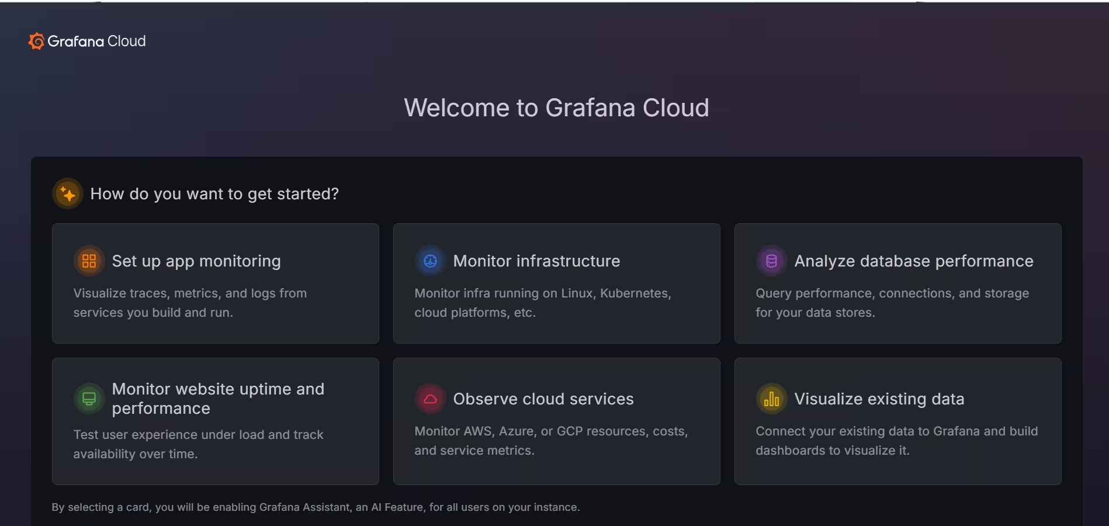Click the 'Welcome to Grafana Cloud' heading
The height and width of the screenshot is (526, 1109).
coord(556,108)
